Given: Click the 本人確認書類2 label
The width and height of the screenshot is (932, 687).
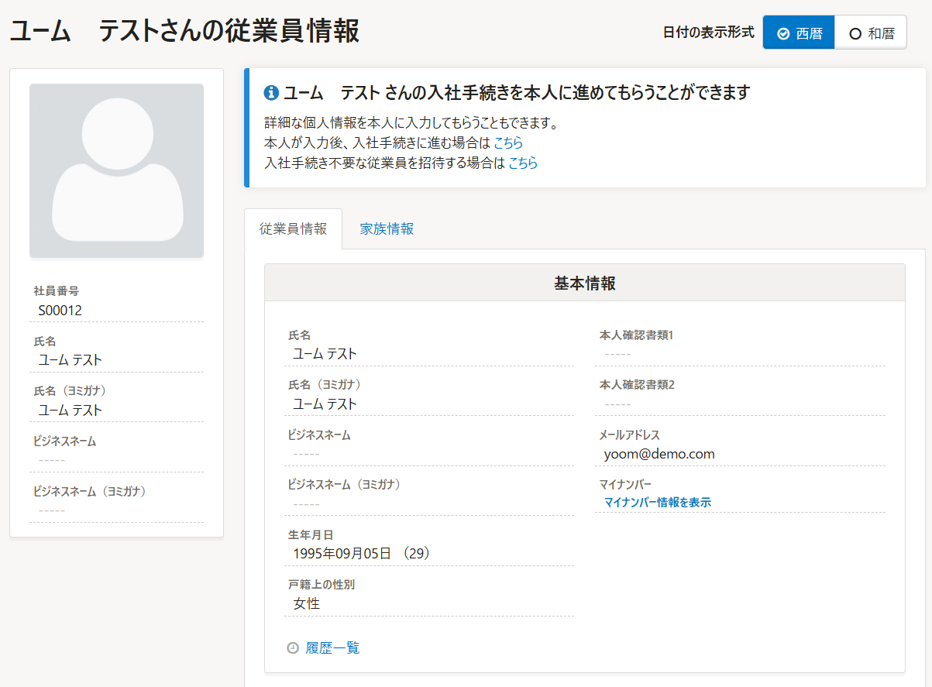Looking at the screenshot, I should point(636,385).
